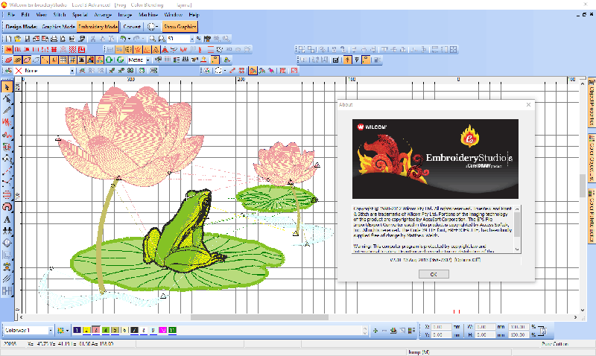Select the red hash-grid stitch type icon
Viewport: 596px width, 356px height.
coord(54,49)
